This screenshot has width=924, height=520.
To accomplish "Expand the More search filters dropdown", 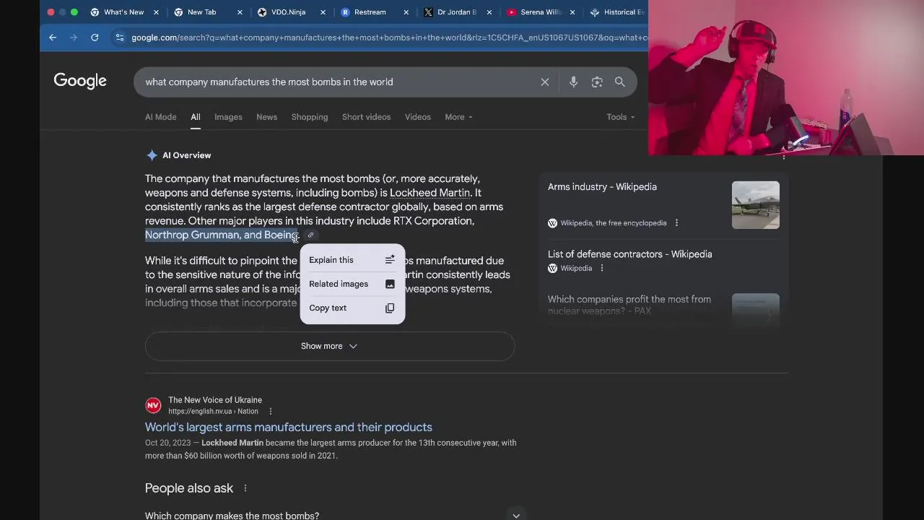I will click(x=458, y=117).
